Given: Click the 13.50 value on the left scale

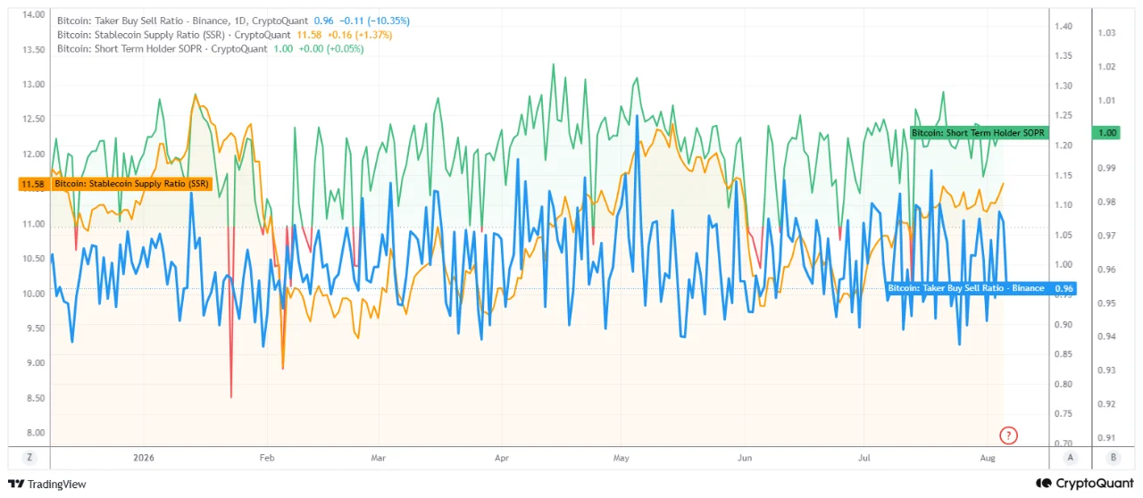Looking at the screenshot, I should click(x=33, y=50).
